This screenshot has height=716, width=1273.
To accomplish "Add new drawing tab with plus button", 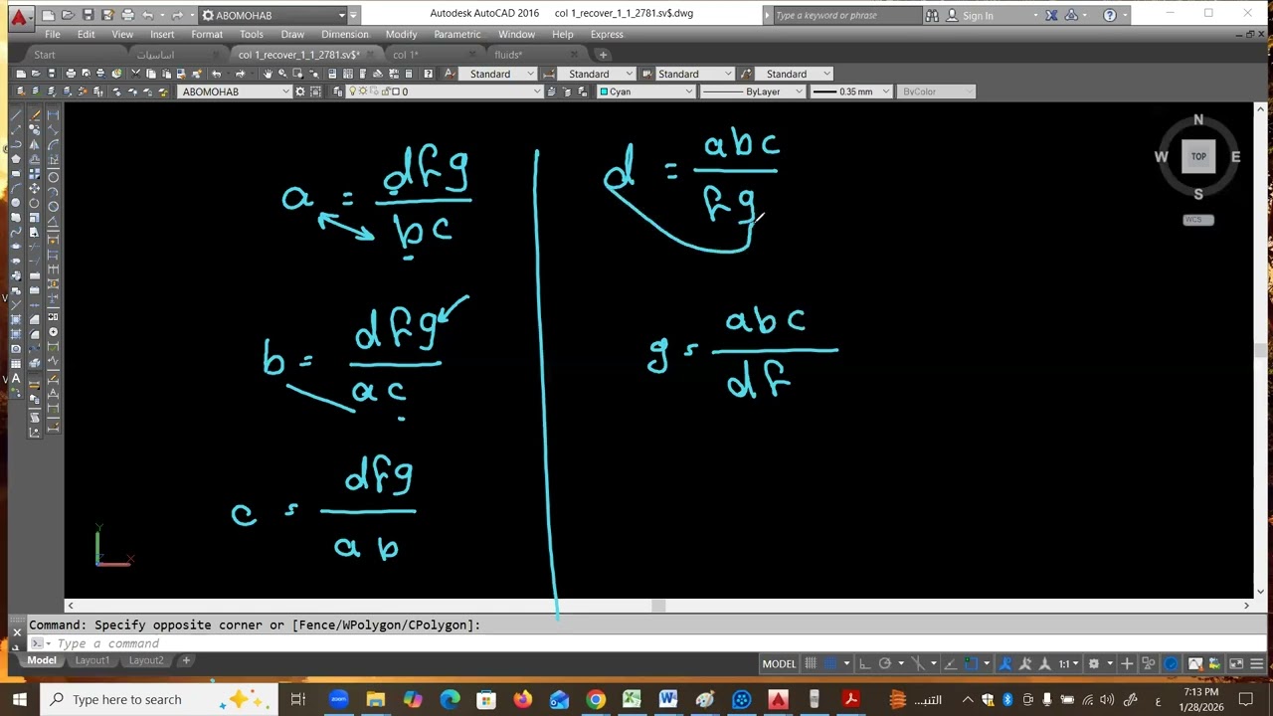I will 603,55.
